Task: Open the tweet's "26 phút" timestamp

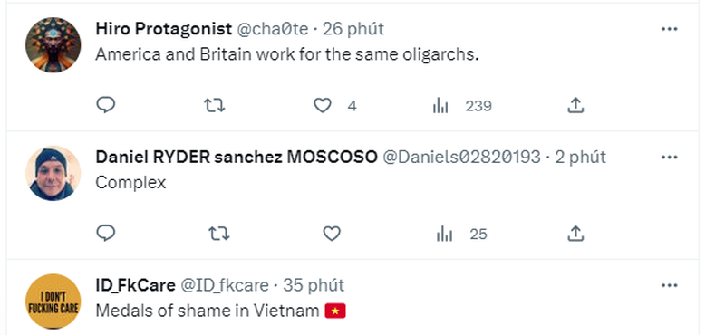Action: click(x=353, y=29)
